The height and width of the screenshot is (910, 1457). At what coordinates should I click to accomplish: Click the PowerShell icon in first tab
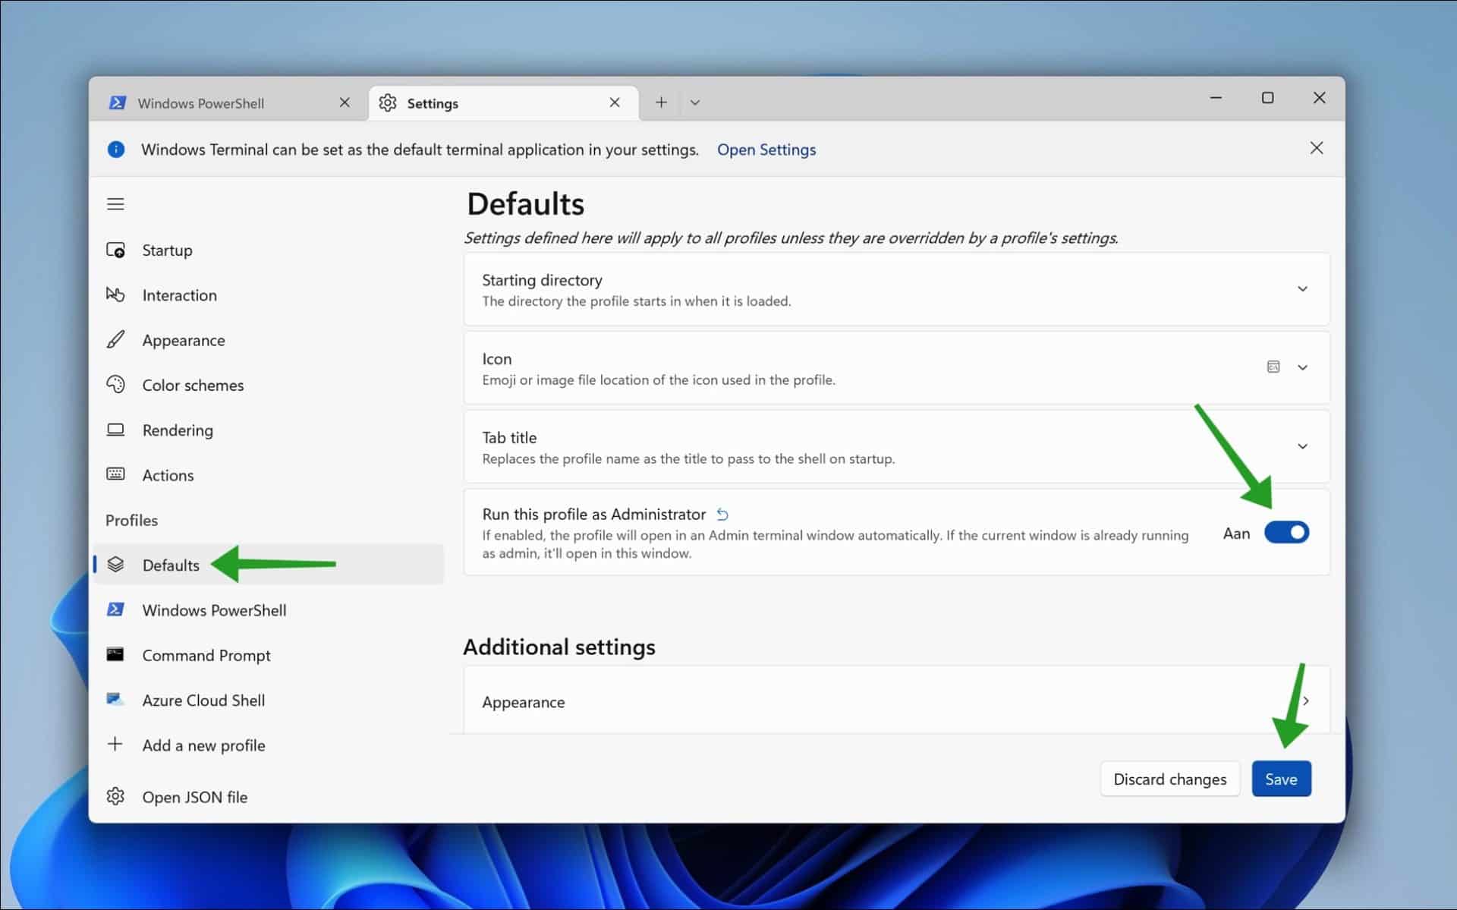click(x=118, y=102)
